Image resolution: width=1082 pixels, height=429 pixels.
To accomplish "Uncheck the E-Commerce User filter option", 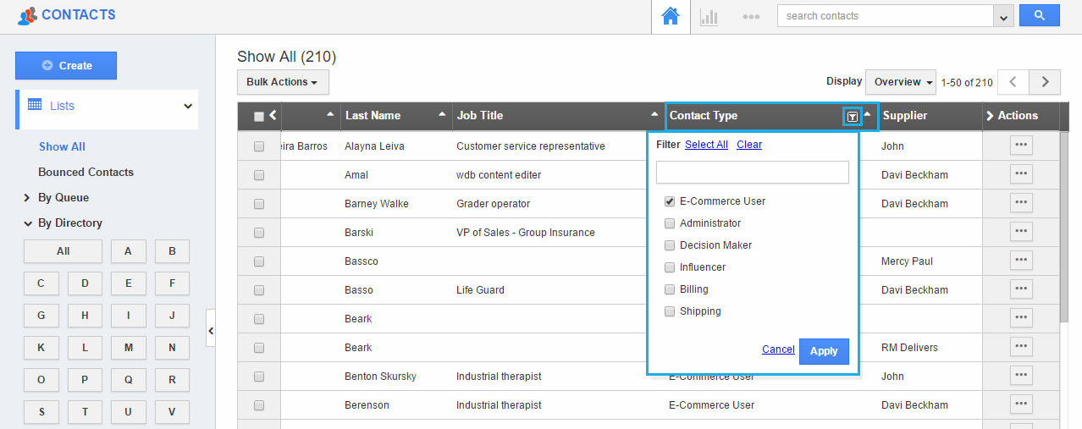I will click(670, 201).
